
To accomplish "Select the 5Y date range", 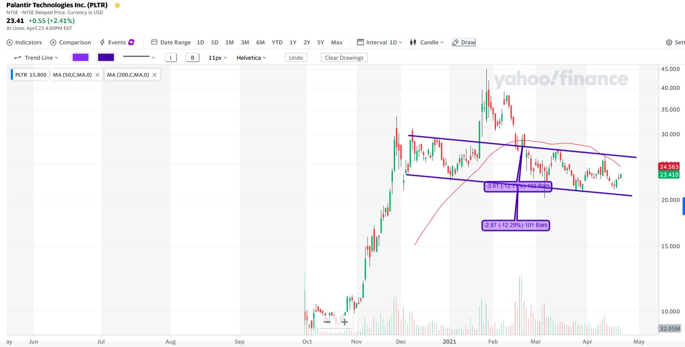I will [x=321, y=42].
